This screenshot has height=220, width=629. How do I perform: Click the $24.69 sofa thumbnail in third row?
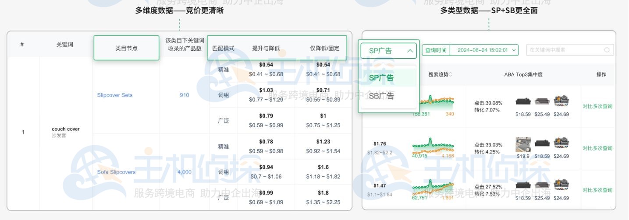tap(561, 185)
